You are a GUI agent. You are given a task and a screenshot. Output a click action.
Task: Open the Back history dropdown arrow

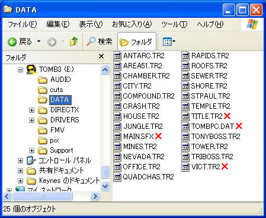coord(39,42)
